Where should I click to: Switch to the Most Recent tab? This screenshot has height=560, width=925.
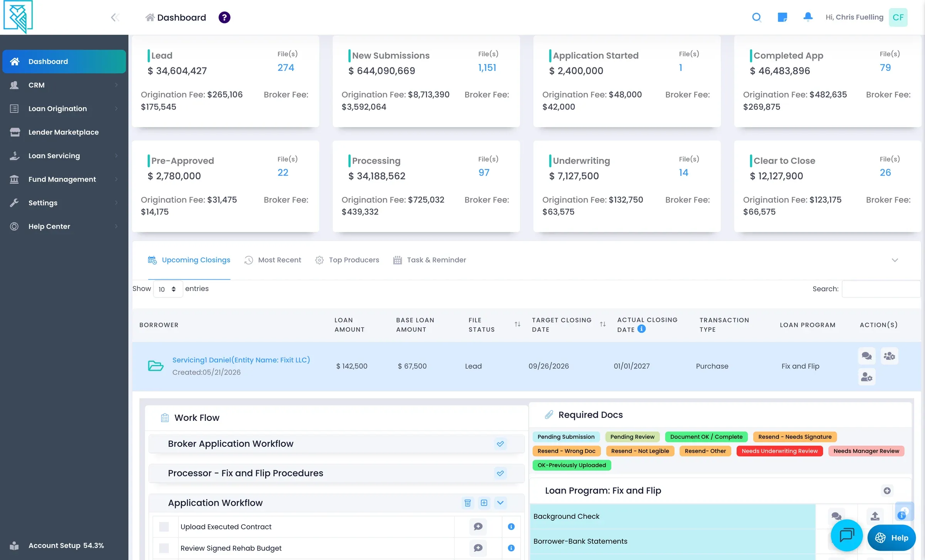coord(273,260)
